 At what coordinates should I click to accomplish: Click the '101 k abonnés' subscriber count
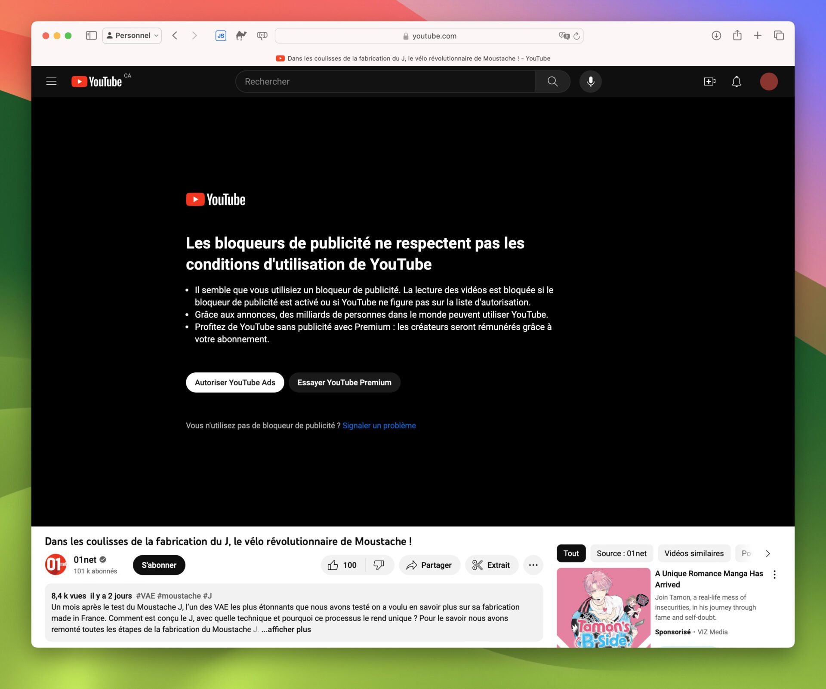pos(96,571)
